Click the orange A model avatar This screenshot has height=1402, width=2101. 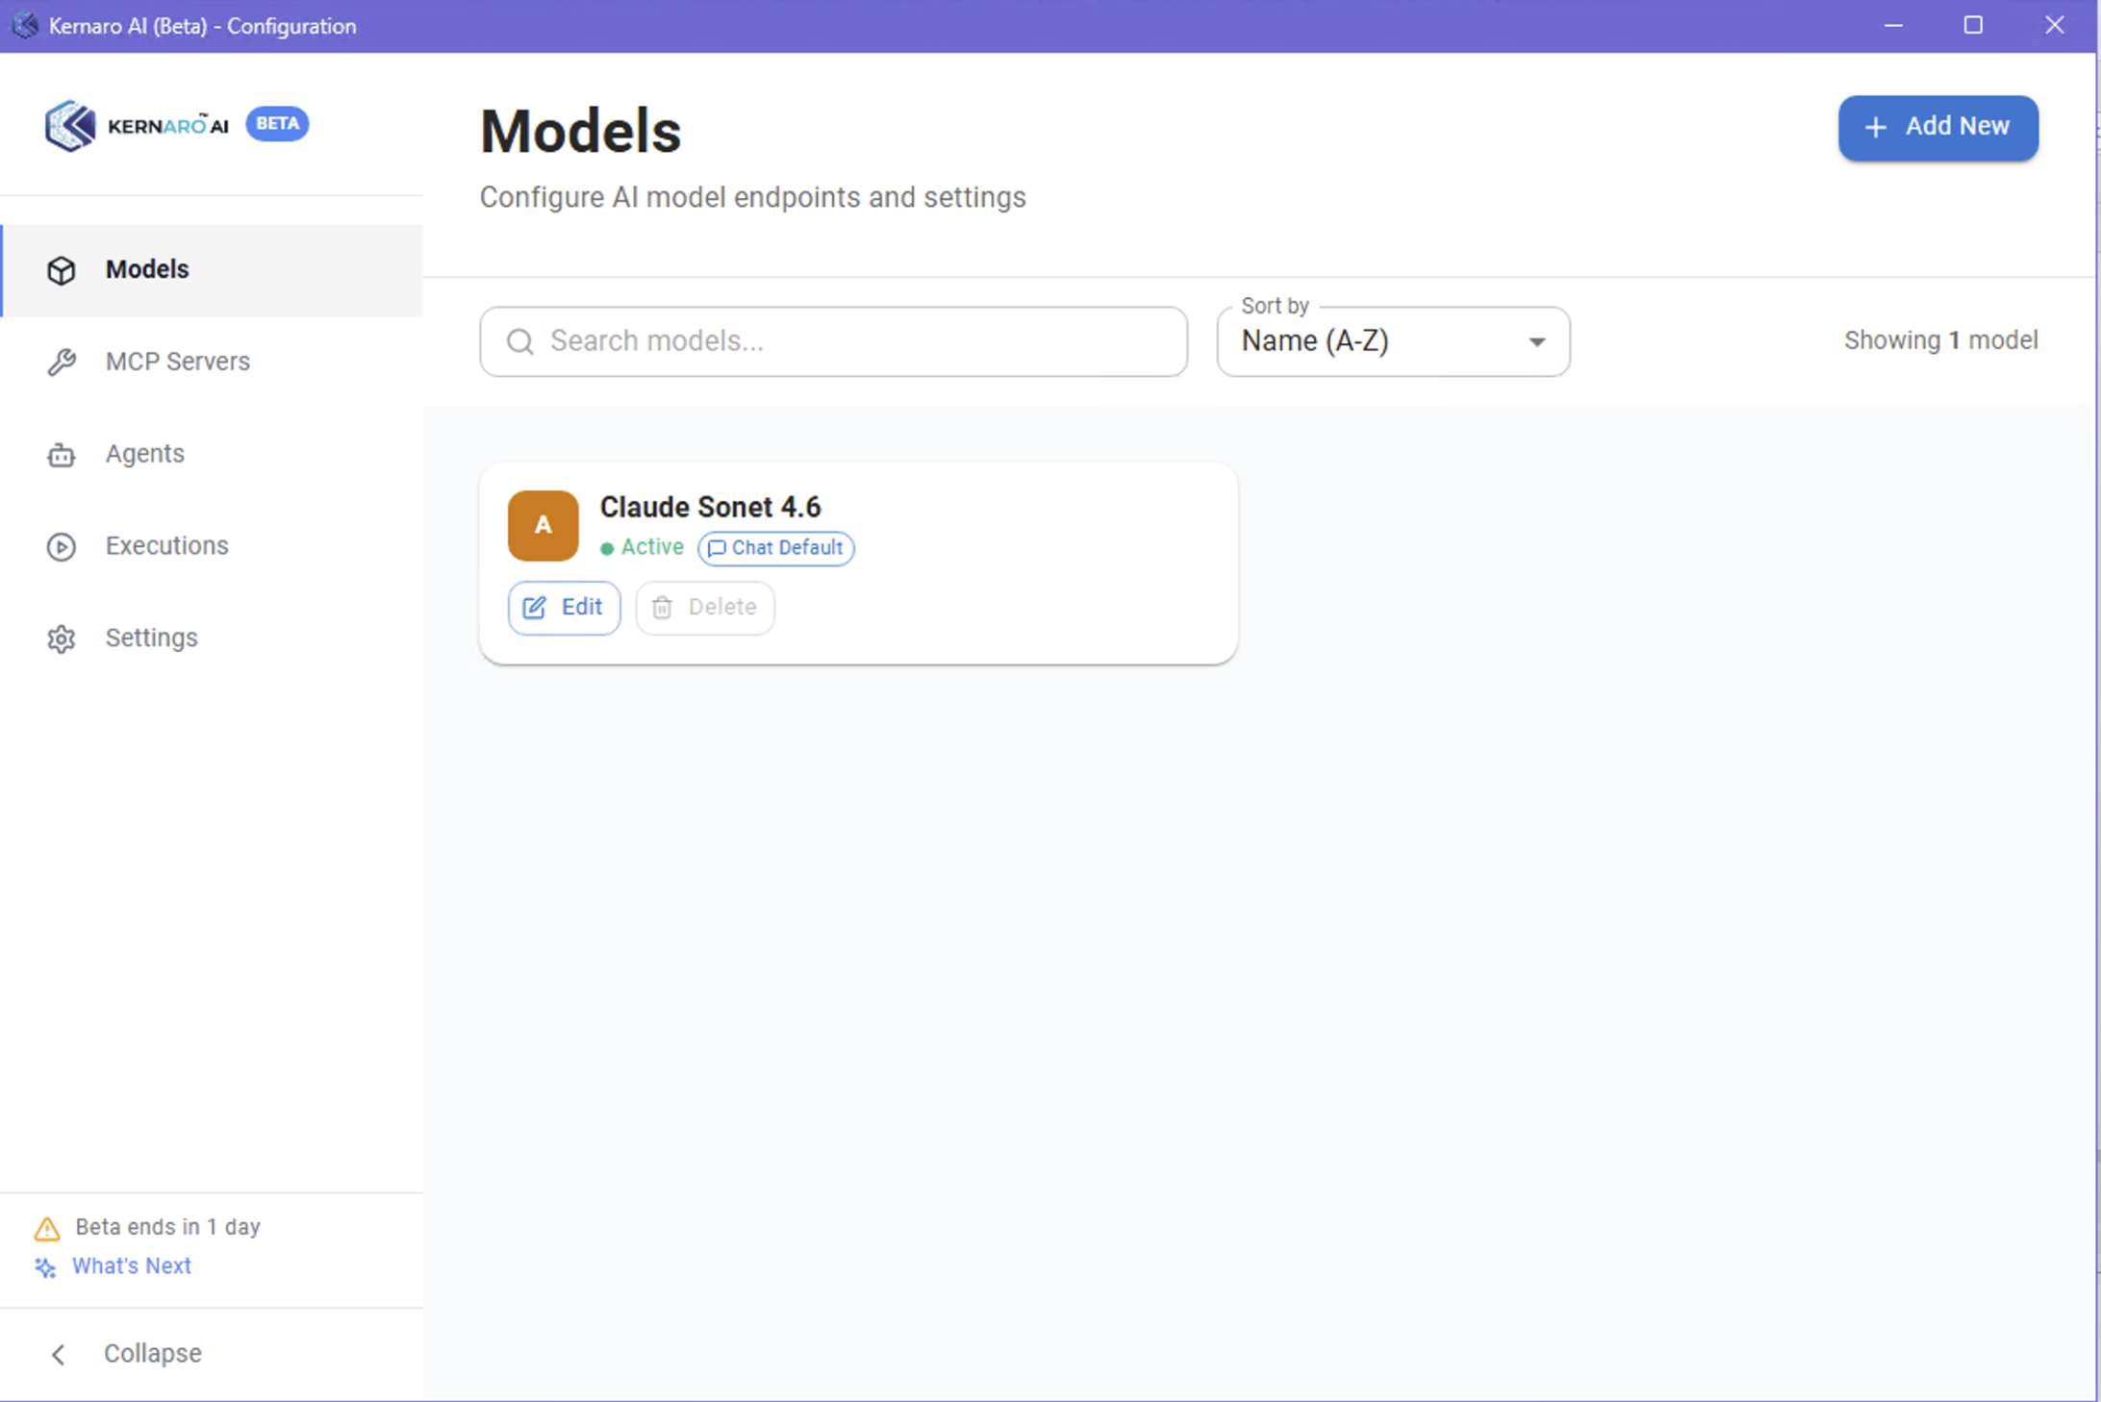pyautogui.click(x=544, y=526)
